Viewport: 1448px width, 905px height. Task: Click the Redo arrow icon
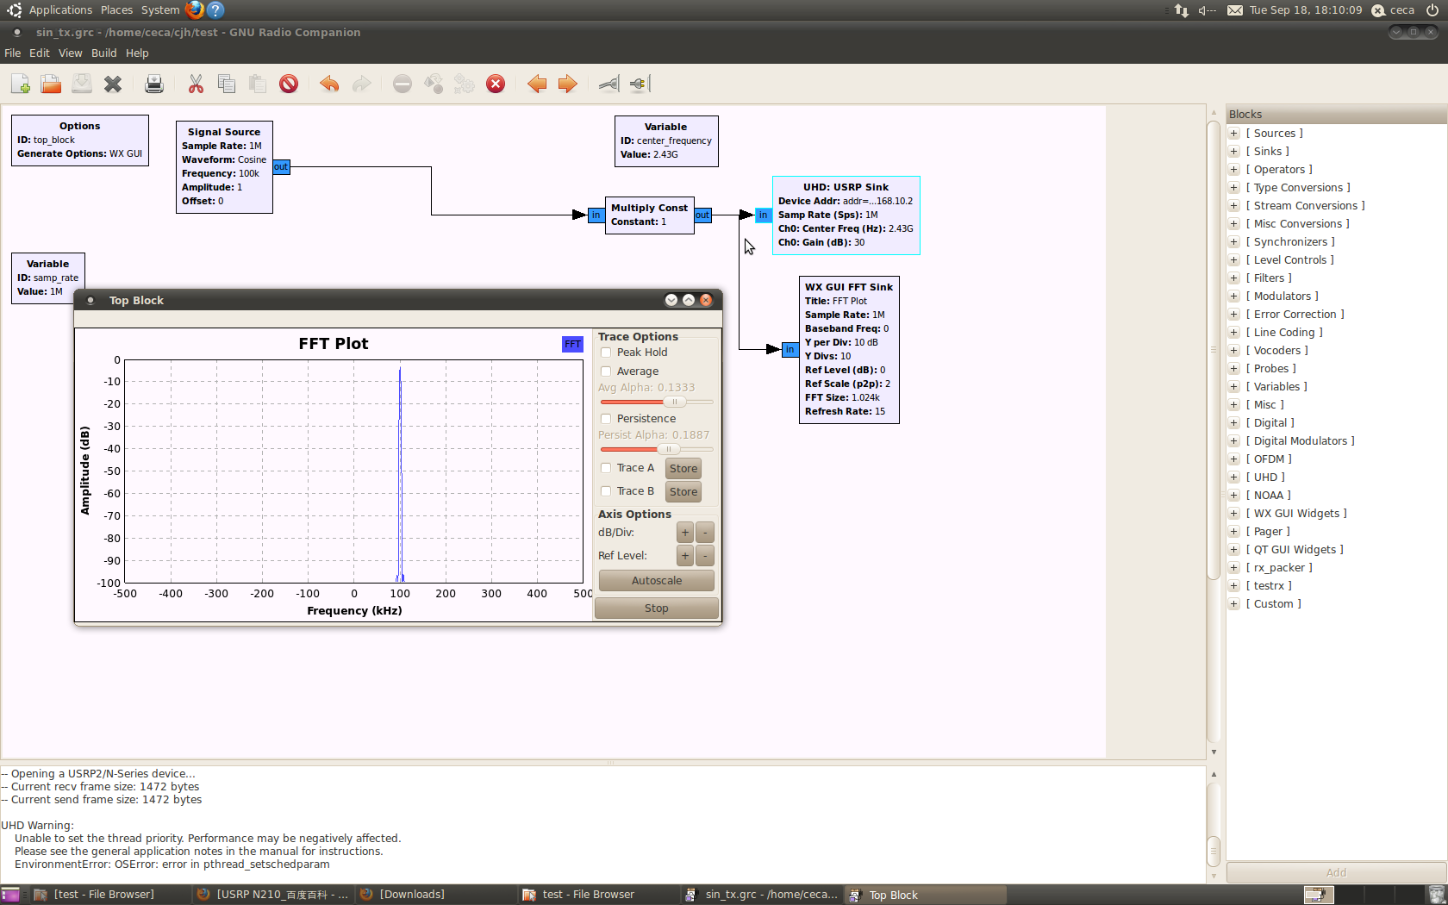pos(361,84)
